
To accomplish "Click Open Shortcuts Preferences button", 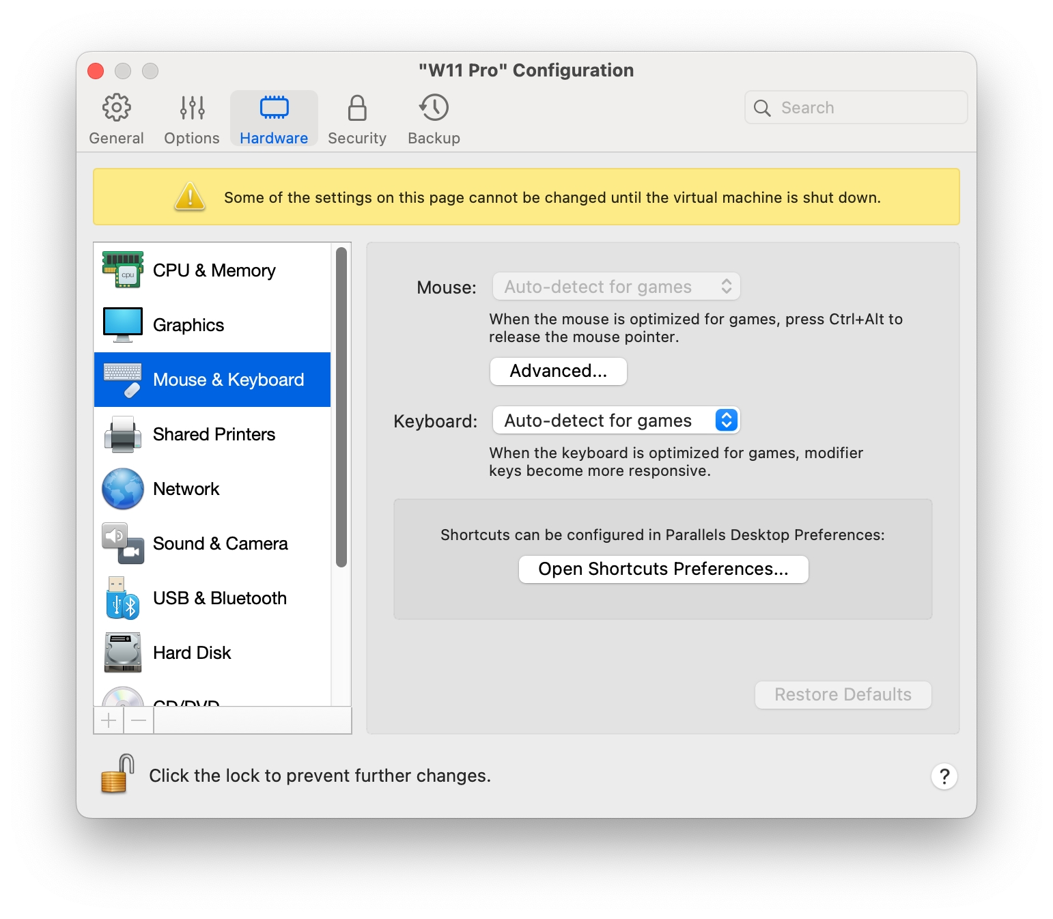I will 663,569.
